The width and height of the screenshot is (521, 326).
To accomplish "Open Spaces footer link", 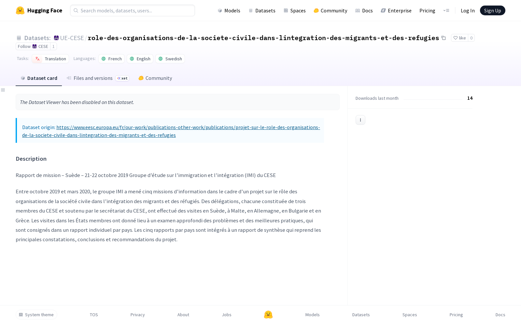I will [410, 315].
